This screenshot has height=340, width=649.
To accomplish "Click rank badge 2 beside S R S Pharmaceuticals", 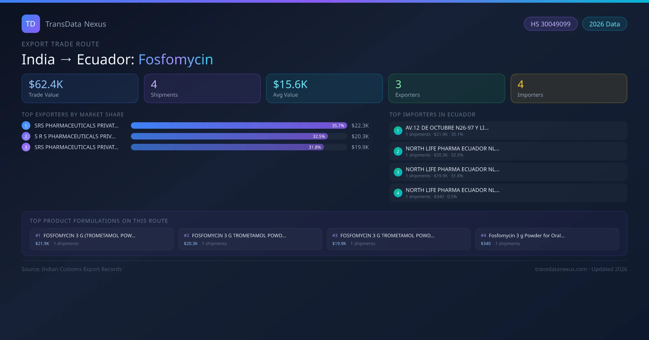I will [x=26, y=136].
